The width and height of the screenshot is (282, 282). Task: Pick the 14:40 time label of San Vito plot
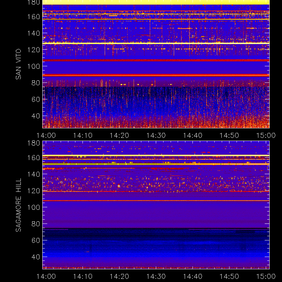(192, 135)
